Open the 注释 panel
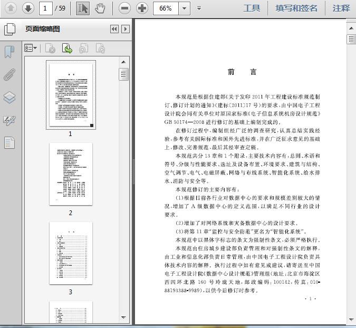The height and width of the screenshot is (328, 356). tap(341, 8)
